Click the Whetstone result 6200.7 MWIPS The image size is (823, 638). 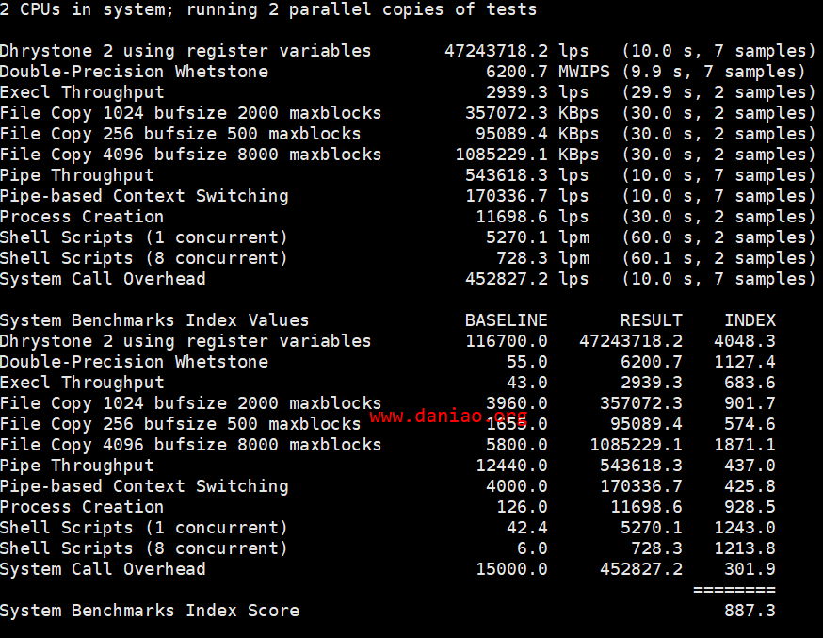tap(547, 72)
